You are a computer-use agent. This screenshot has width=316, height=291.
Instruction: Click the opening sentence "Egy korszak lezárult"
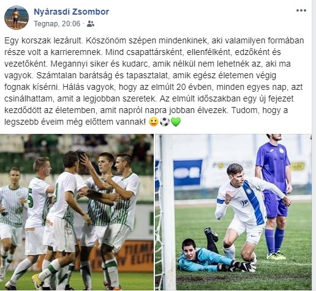(x=43, y=40)
